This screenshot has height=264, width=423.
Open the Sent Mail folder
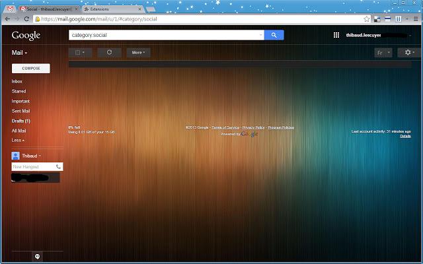pyautogui.click(x=20, y=111)
